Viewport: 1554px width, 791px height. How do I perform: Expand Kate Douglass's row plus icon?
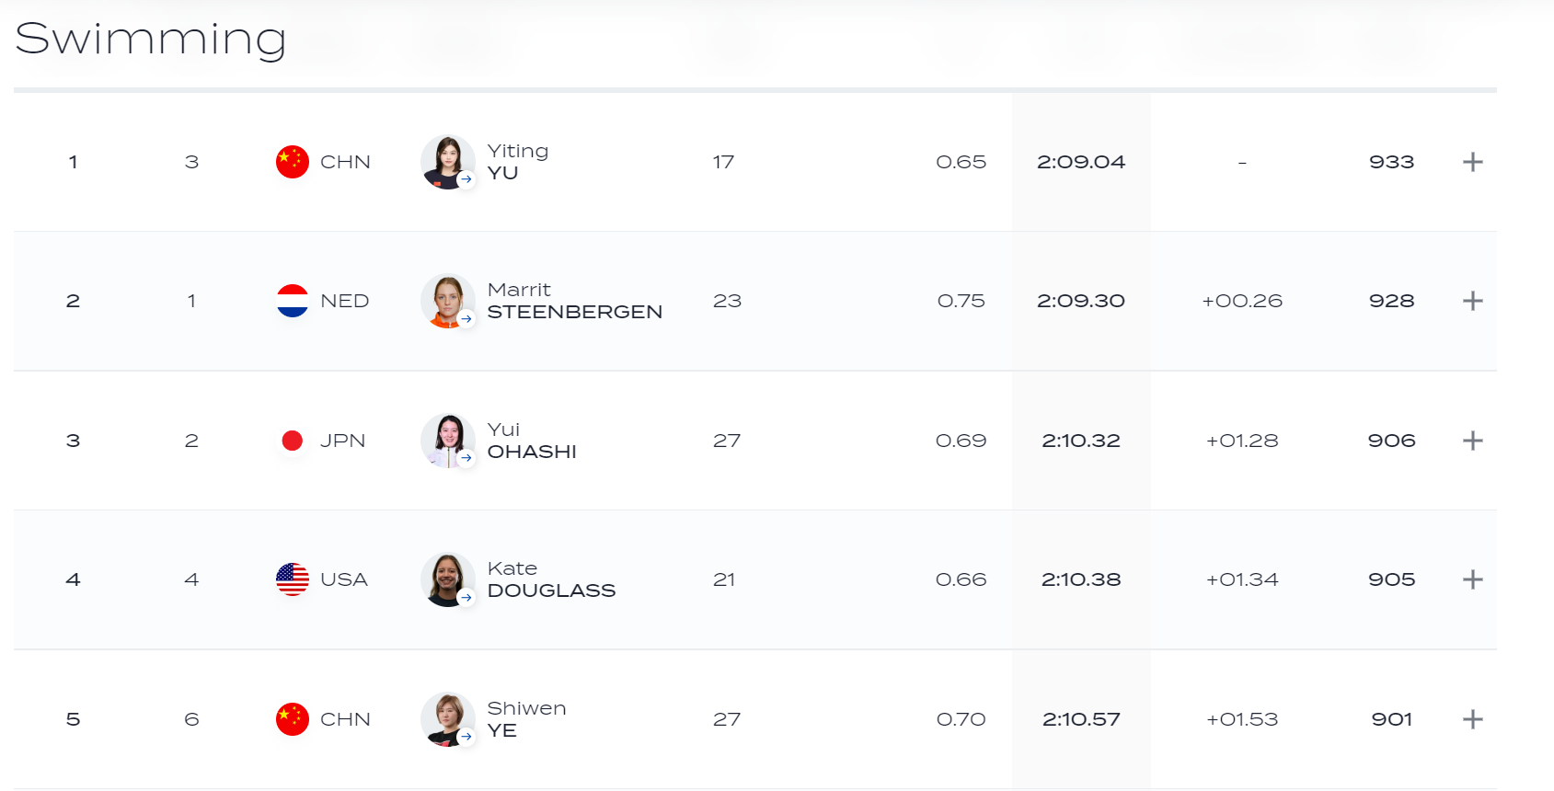tap(1472, 579)
